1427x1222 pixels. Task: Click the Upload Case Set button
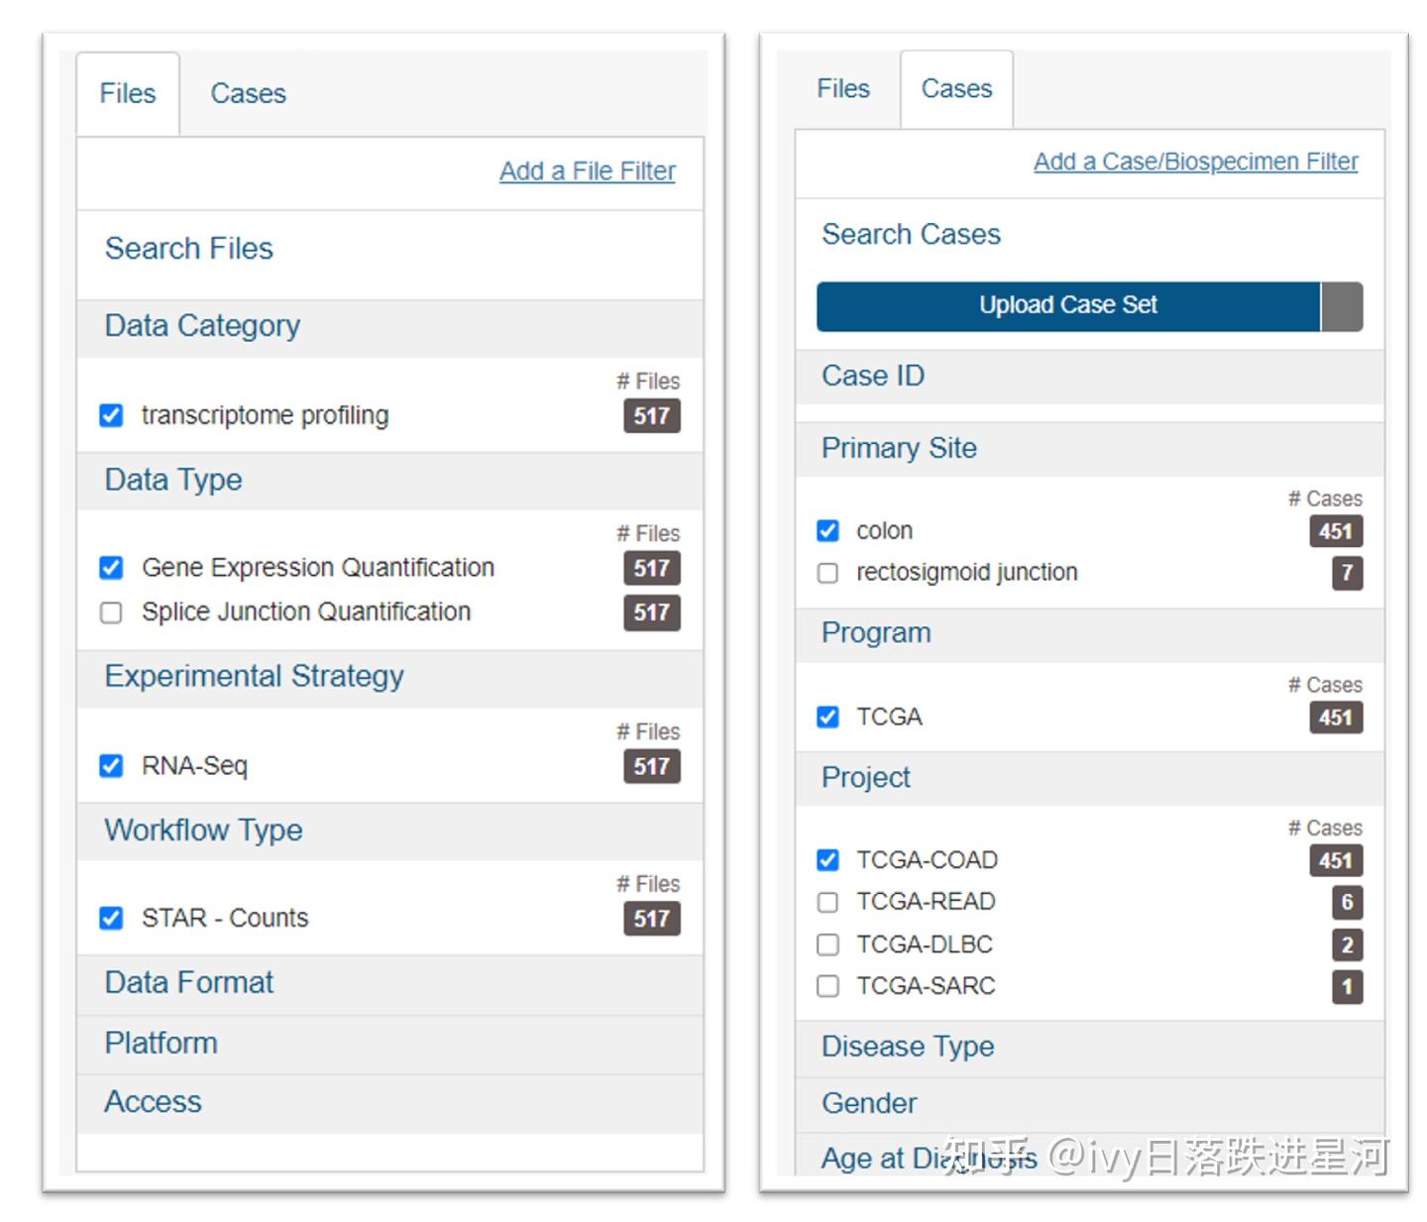pos(1068,305)
